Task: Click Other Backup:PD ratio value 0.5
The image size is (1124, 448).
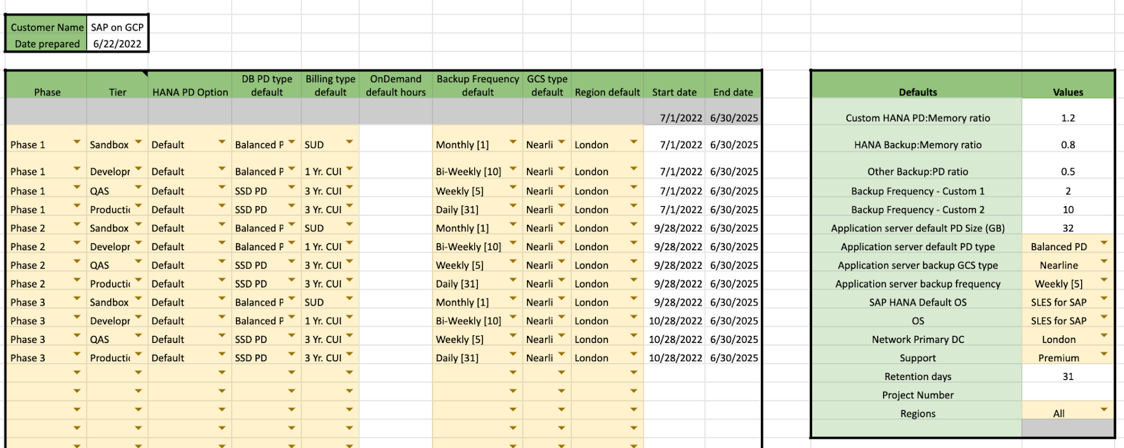Action: [x=1068, y=171]
